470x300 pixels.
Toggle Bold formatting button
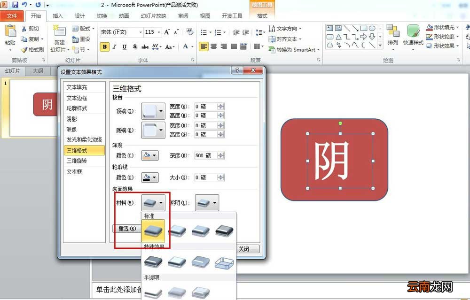coord(104,46)
